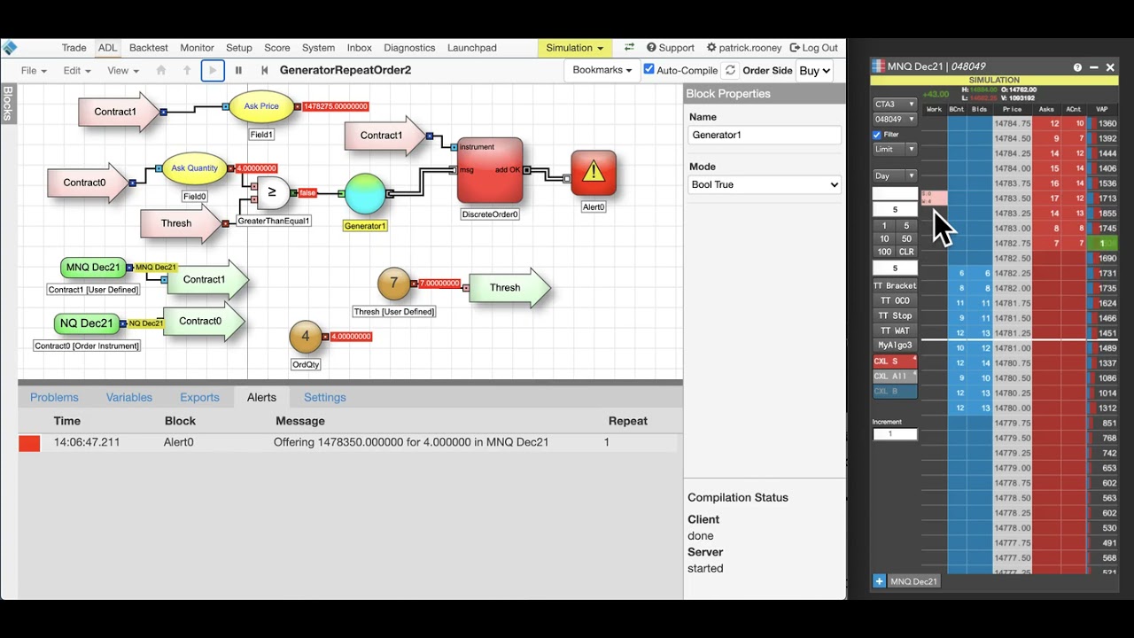Click the up-arrow navigation icon
The width and height of the screenshot is (1134, 638).
click(186, 70)
